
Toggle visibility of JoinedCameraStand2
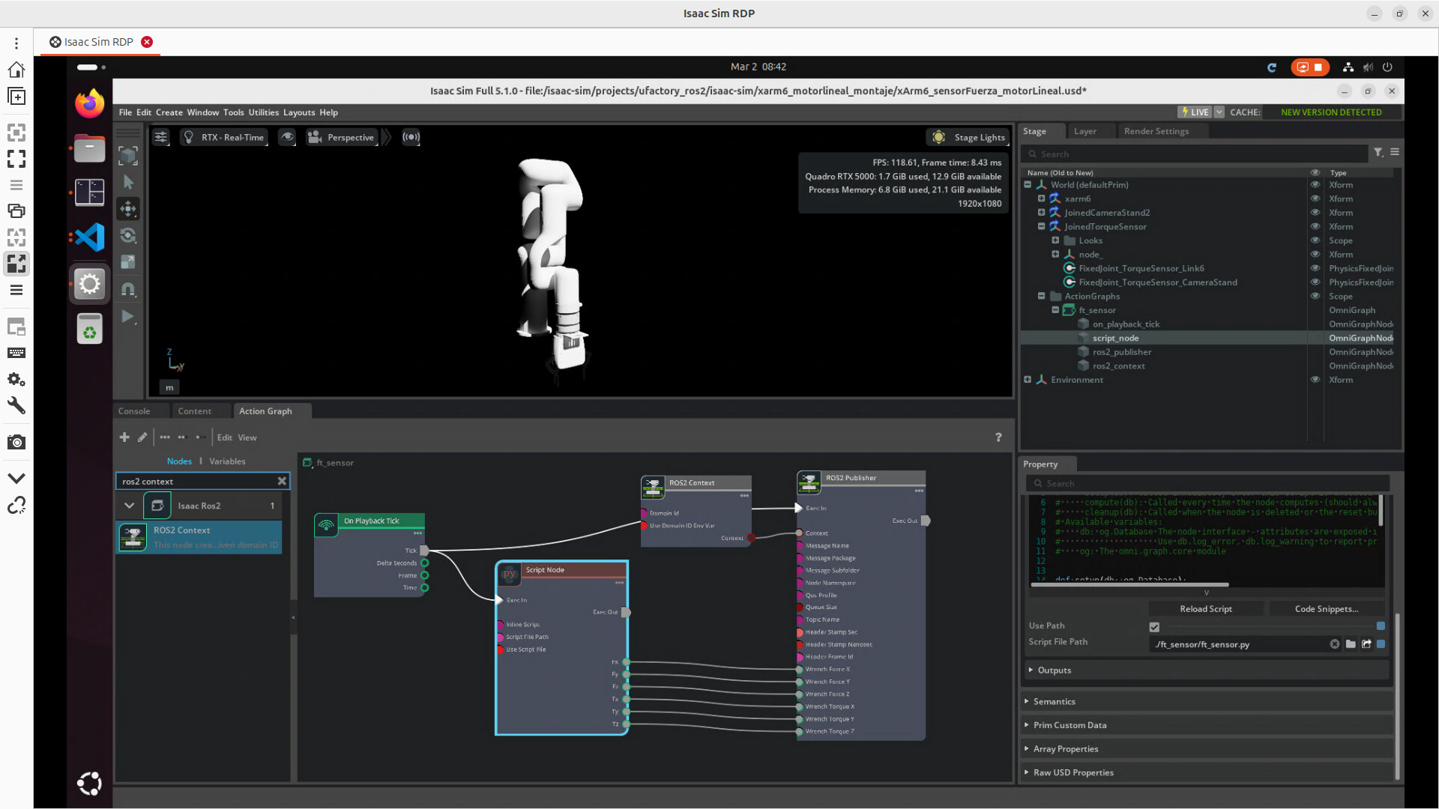point(1315,212)
